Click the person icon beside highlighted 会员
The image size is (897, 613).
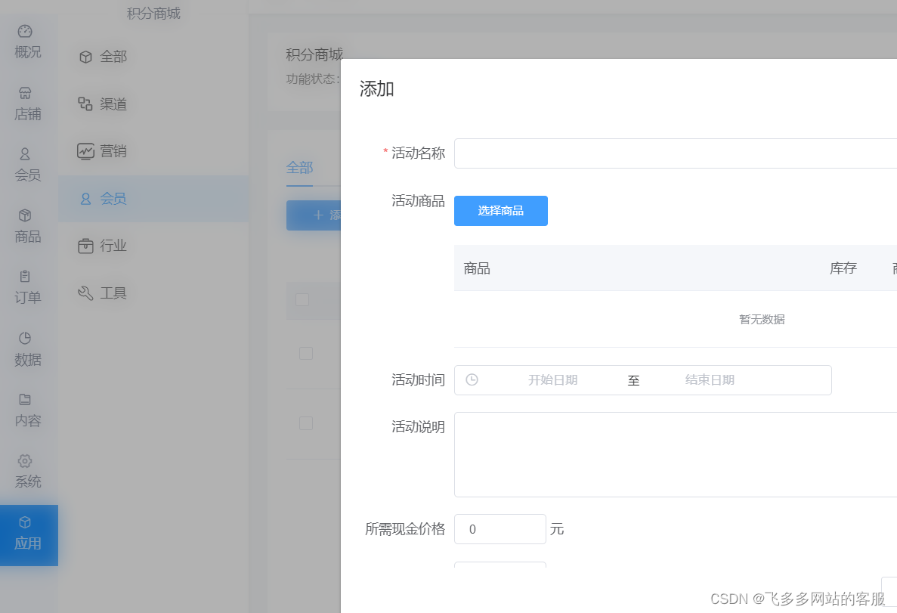85,199
